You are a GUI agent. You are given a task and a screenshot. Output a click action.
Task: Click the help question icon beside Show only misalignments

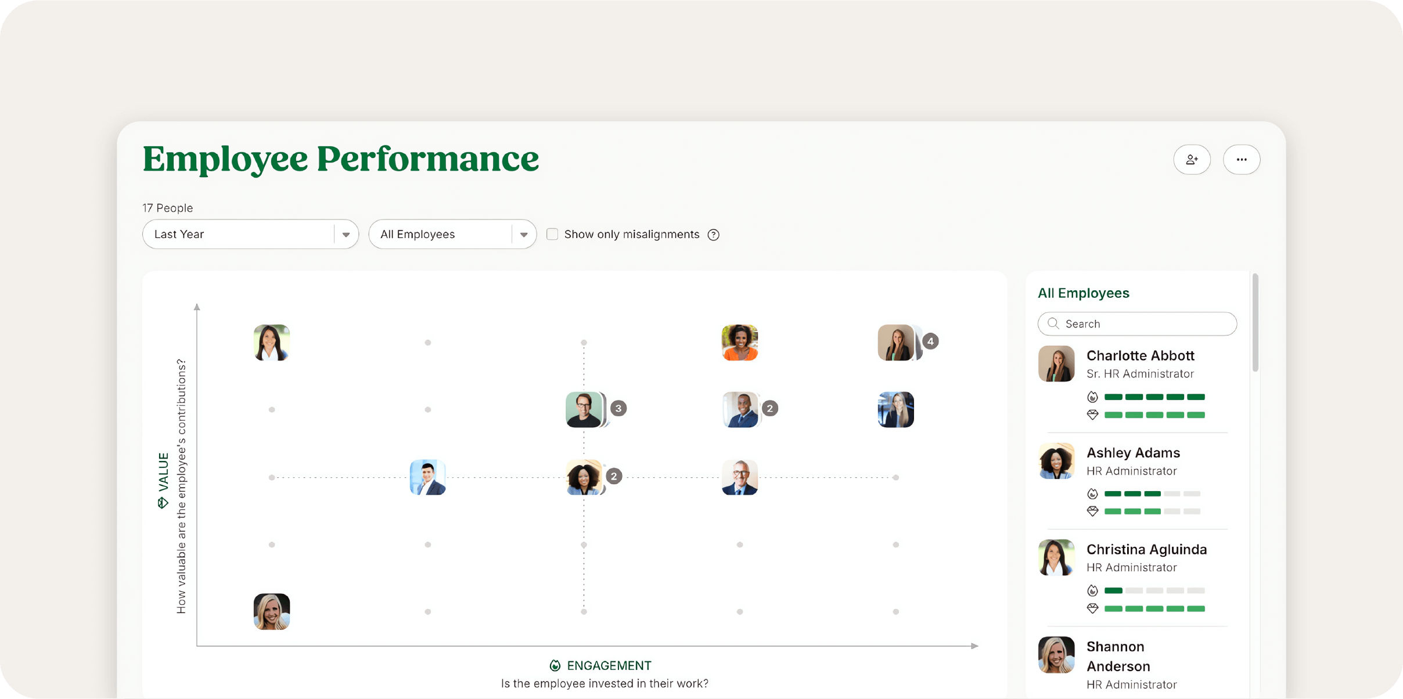[714, 234]
